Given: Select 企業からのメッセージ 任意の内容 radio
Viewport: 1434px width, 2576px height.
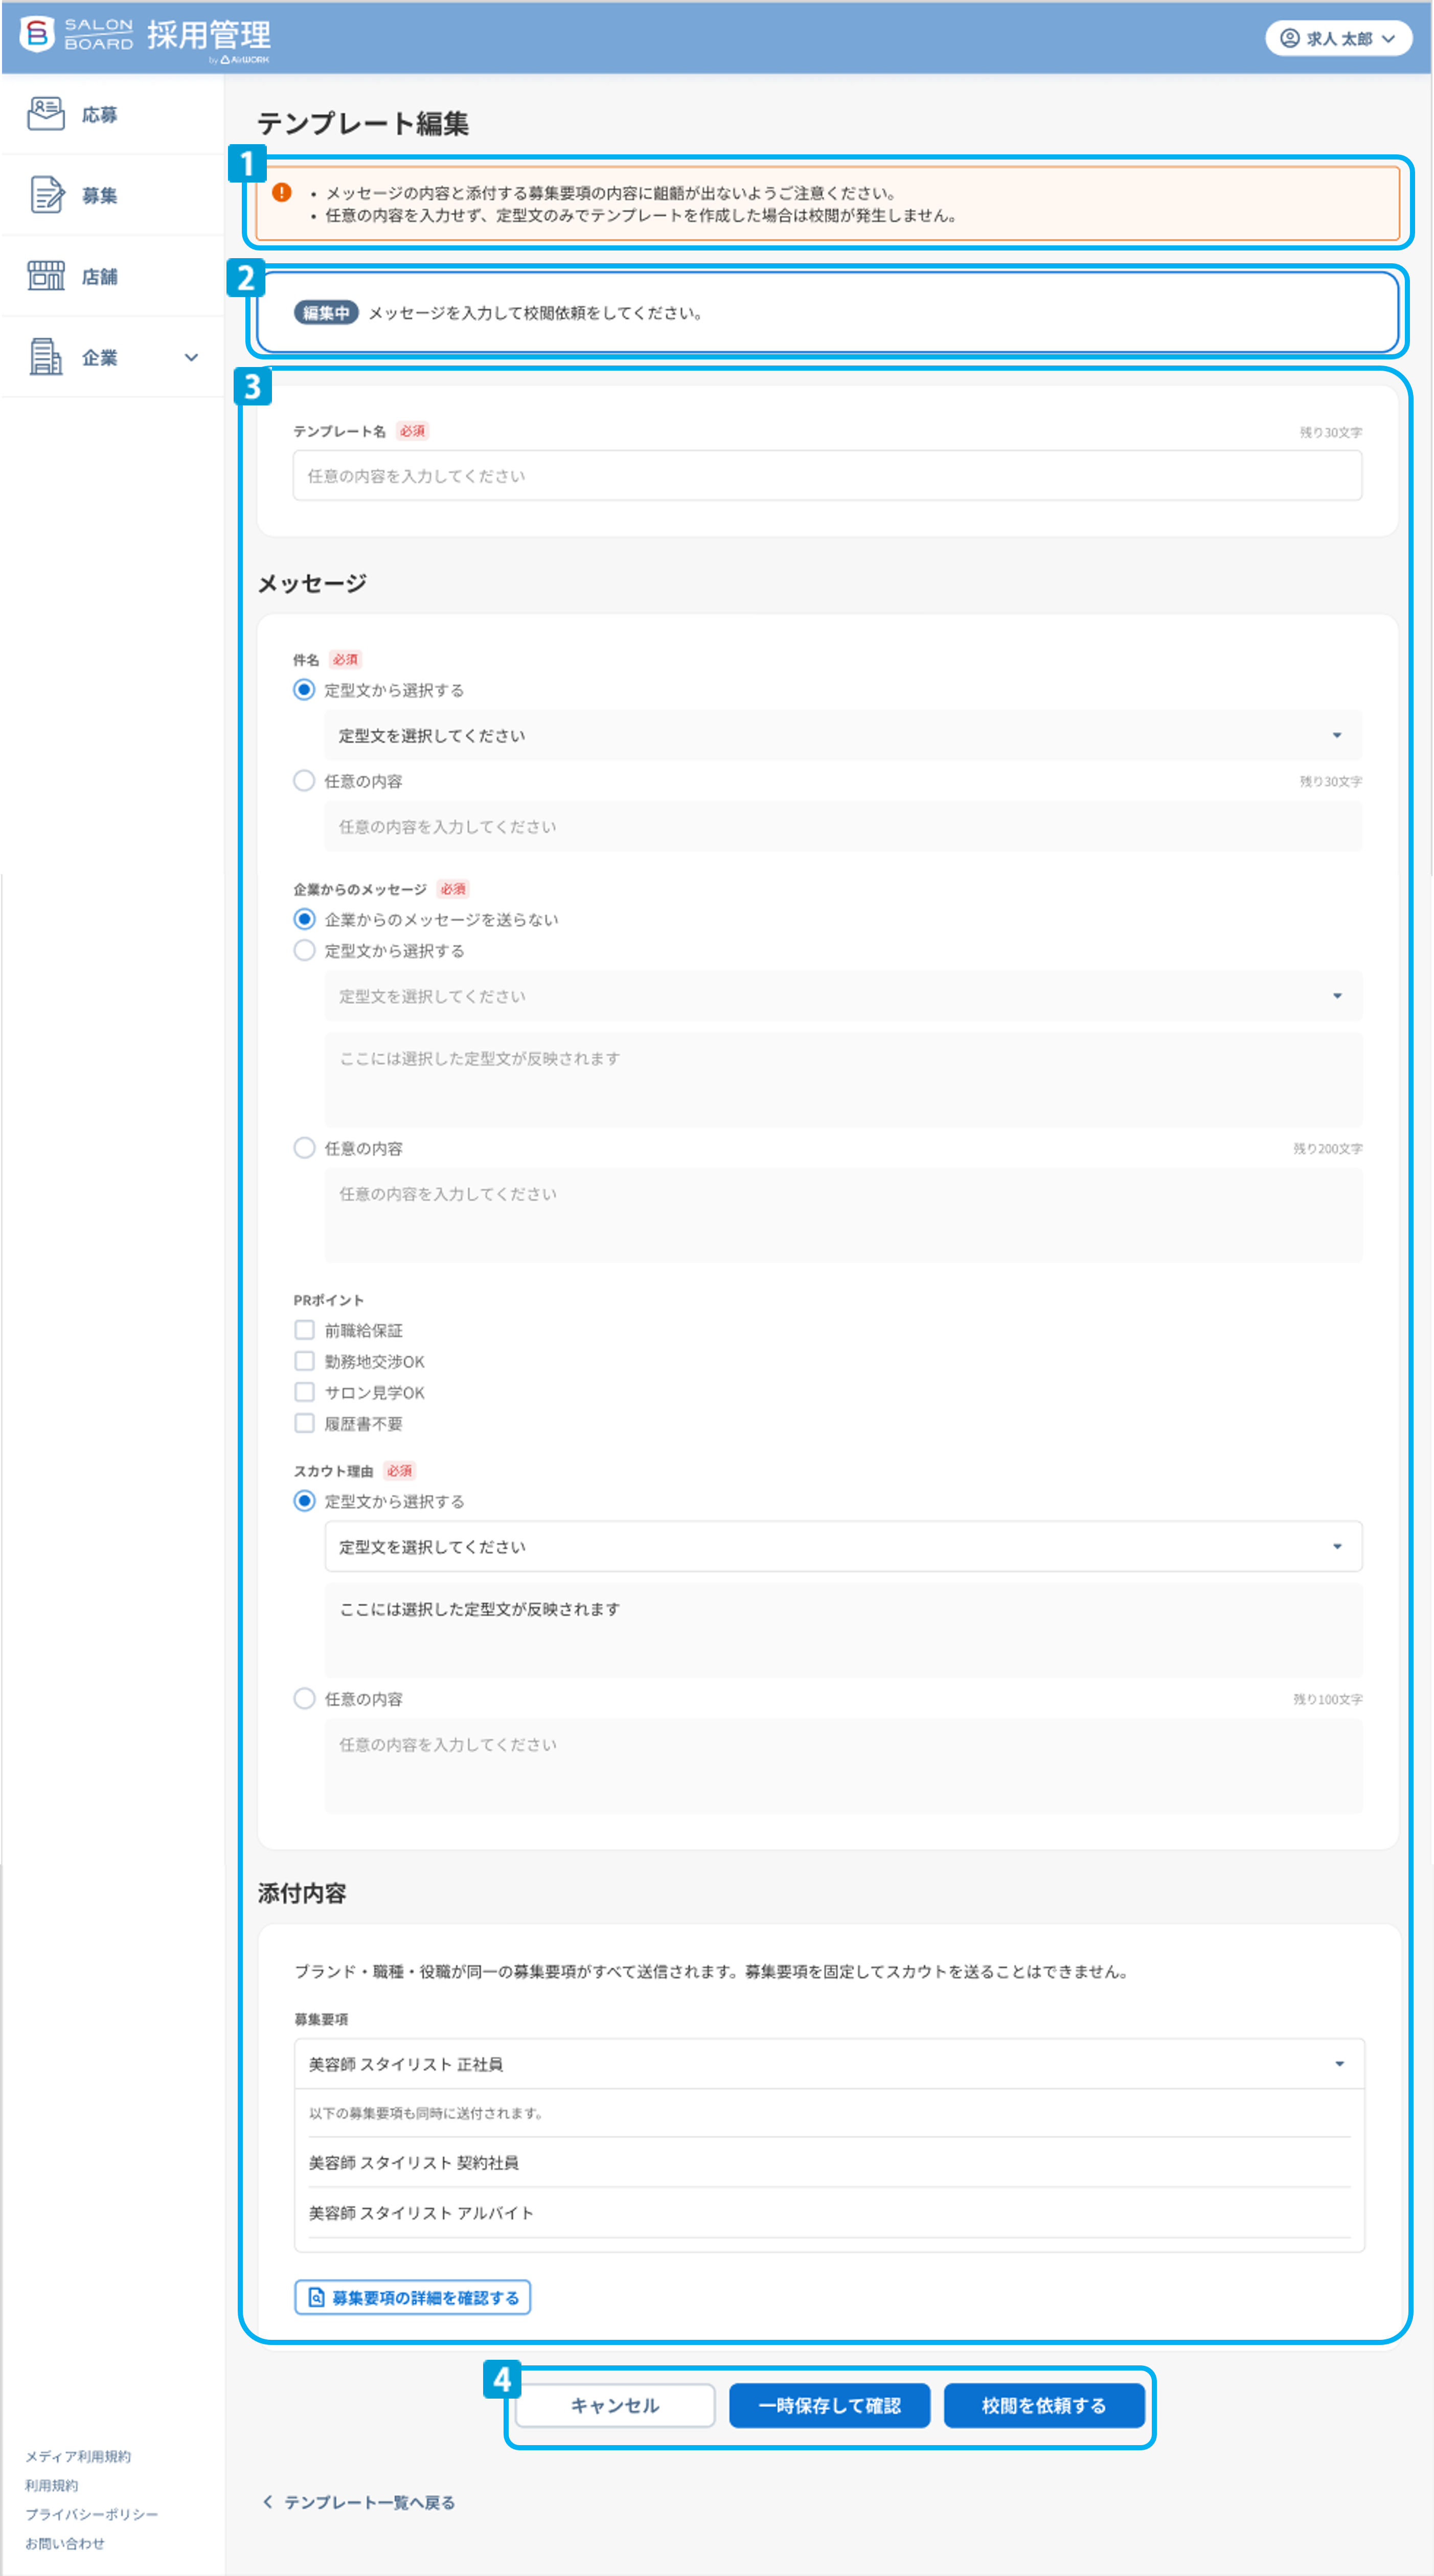Looking at the screenshot, I should [x=304, y=1148].
